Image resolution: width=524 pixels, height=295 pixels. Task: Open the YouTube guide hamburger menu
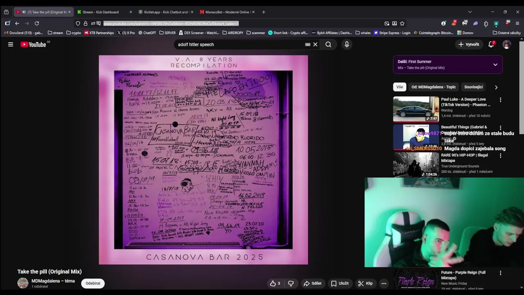coord(11,44)
